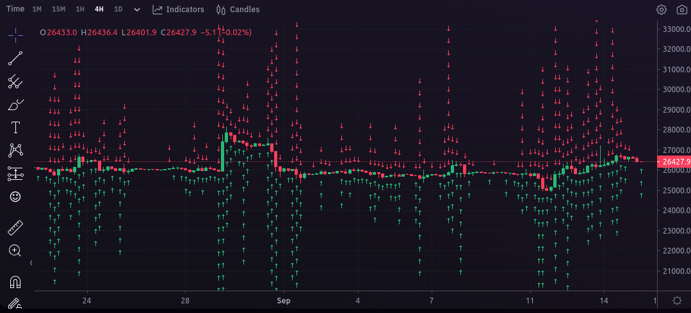
Task: Expand the more timeframes dropdown
Action: (x=137, y=9)
